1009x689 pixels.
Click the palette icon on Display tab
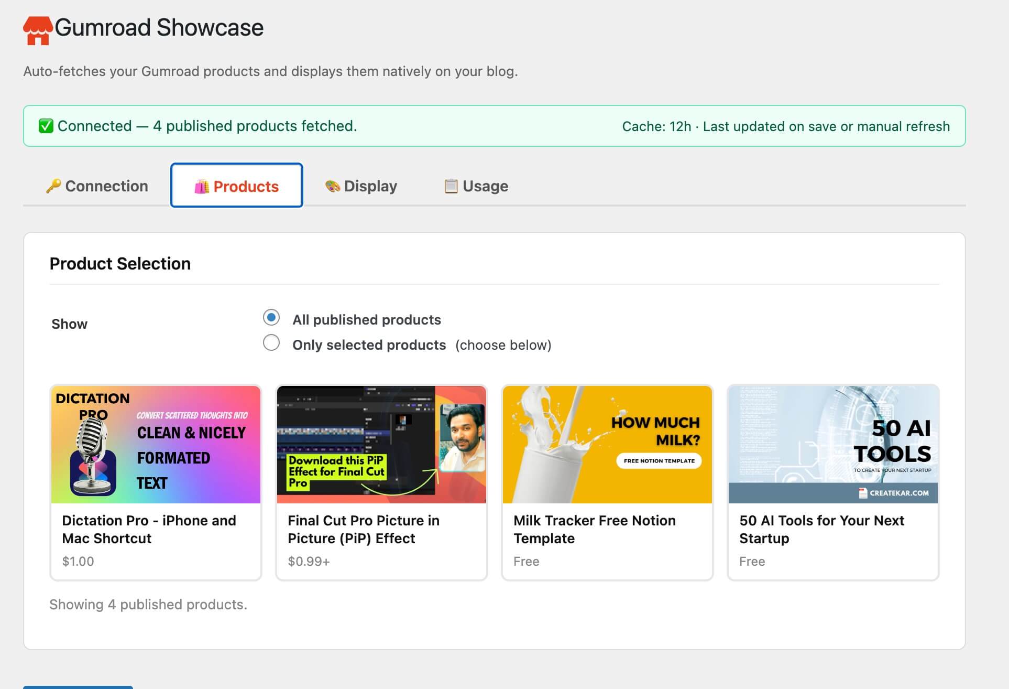(333, 186)
